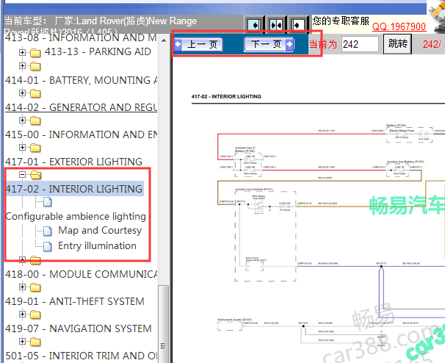
Task: Click the 414-02 GENERATOR folder icon
Action: pyautogui.click(x=35, y=93)
